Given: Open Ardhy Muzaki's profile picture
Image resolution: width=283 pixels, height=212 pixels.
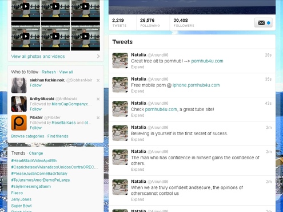Looking at the screenshot, I should [19, 104].
